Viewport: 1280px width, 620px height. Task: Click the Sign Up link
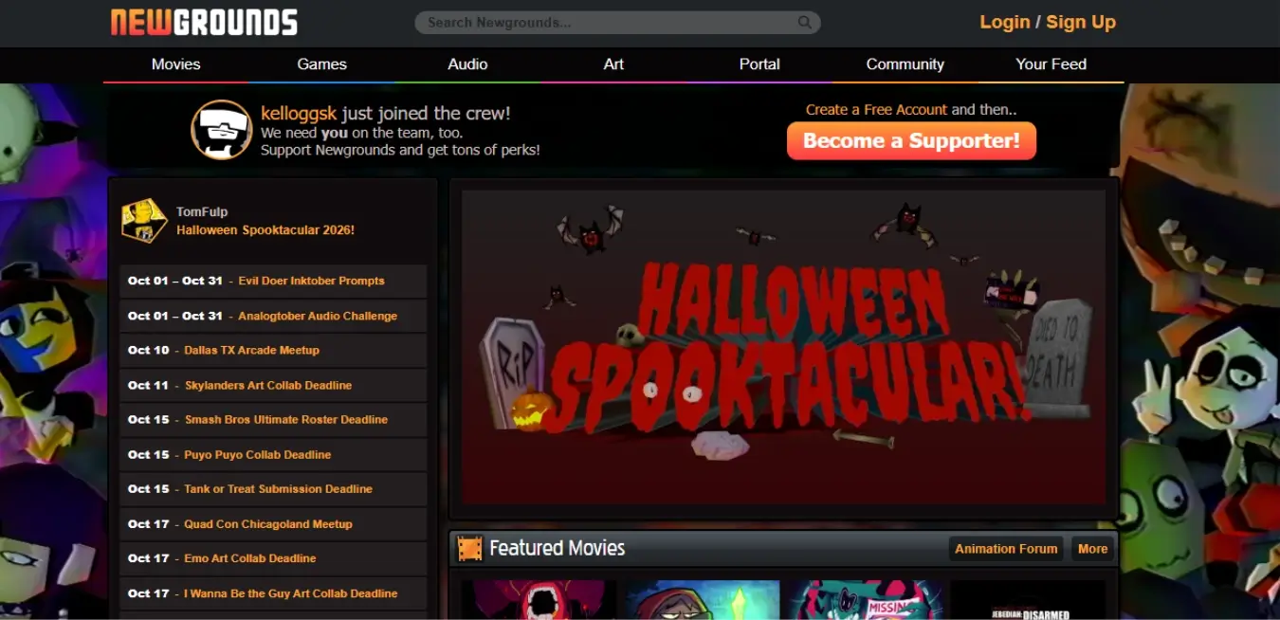[1081, 22]
